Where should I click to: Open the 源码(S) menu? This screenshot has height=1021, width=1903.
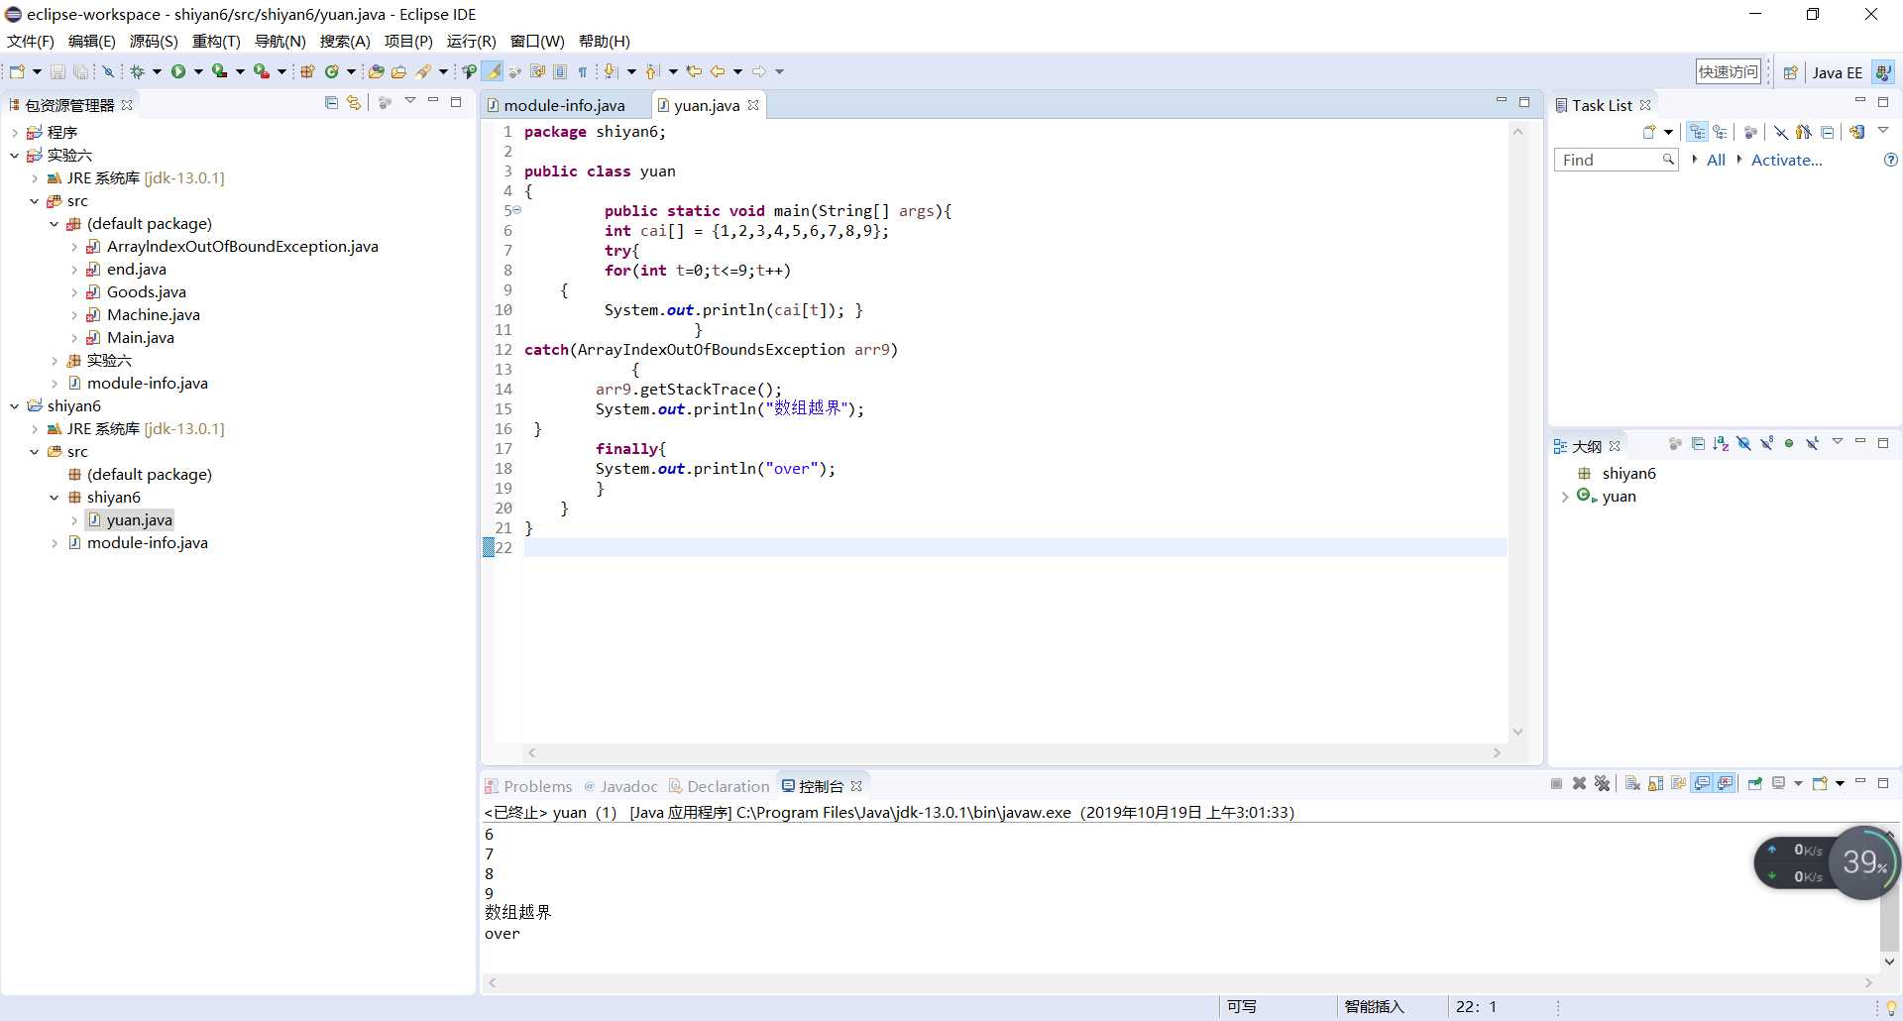(x=154, y=41)
